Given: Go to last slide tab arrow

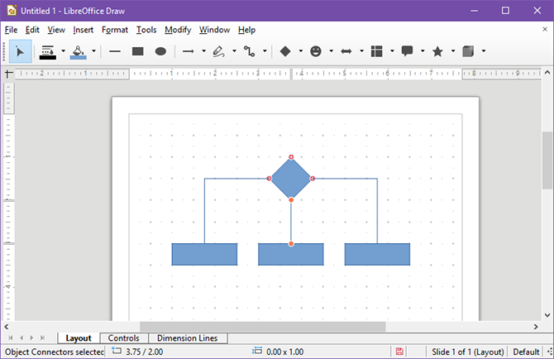Looking at the screenshot, I should click(43, 338).
